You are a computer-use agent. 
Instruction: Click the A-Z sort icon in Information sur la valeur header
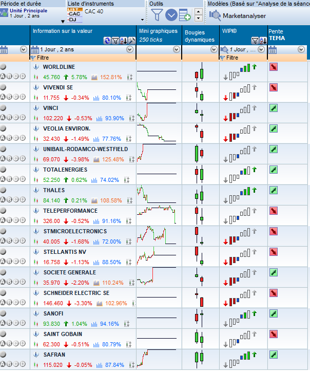click(124, 41)
